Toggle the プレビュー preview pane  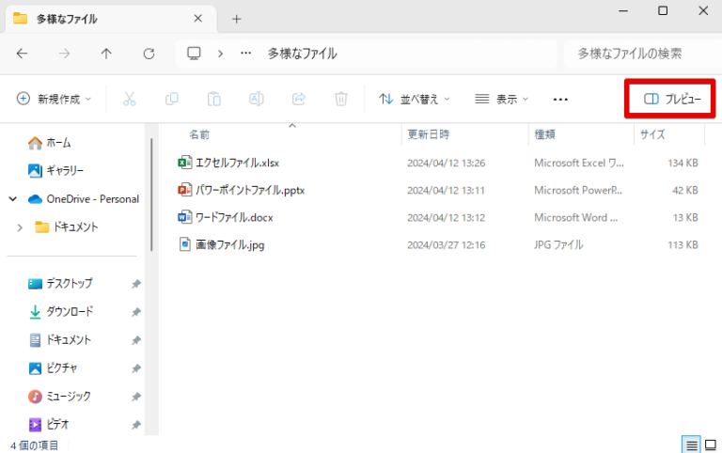tap(672, 99)
